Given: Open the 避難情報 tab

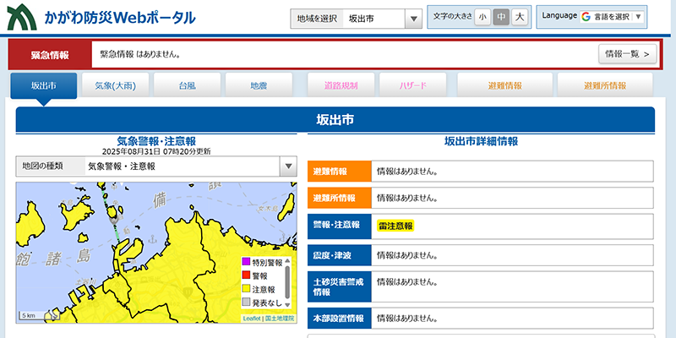Looking at the screenshot, I should (504, 86).
